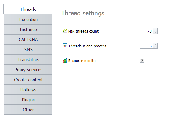The image size is (184, 128).
Task: Click the Max threads count input field
Action: (147, 31)
